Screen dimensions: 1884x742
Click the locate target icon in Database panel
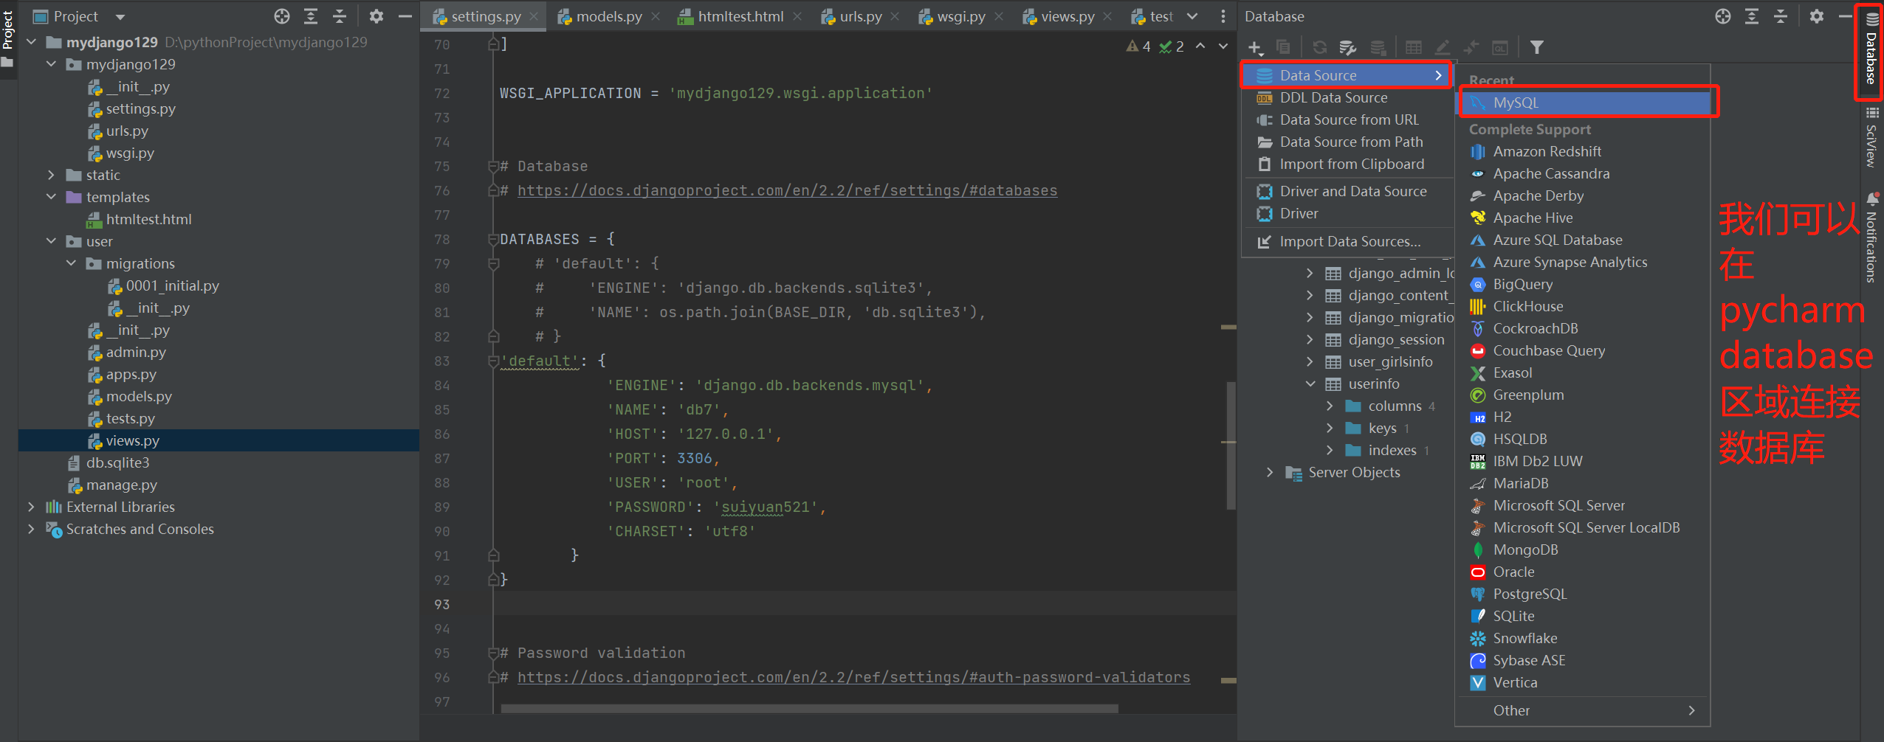coord(1722,16)
